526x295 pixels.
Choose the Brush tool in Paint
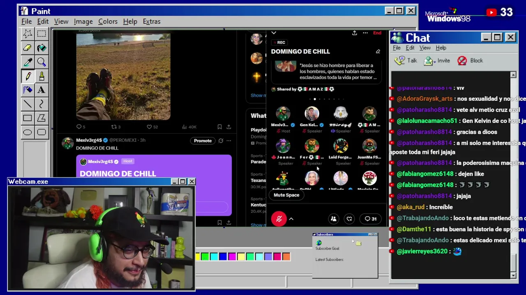(42, 76)
